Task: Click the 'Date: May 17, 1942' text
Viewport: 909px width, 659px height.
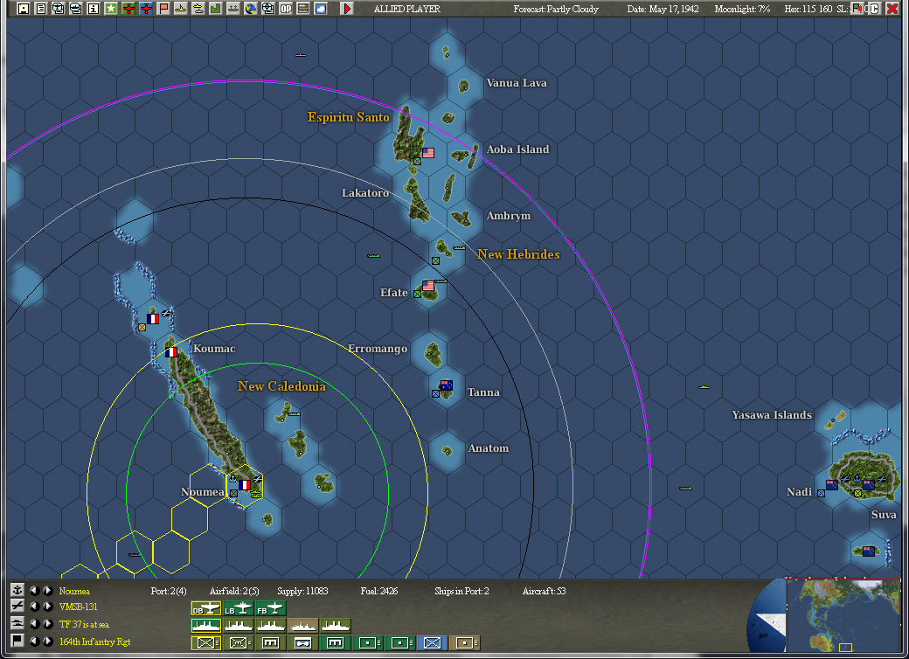Action: [663, 9]
